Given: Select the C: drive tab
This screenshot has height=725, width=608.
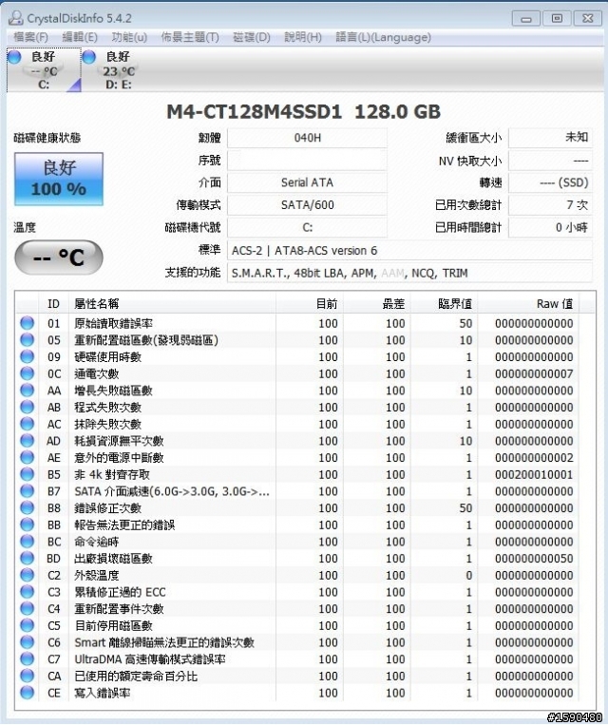Looking at the screenshot, I should click(44, 69).
